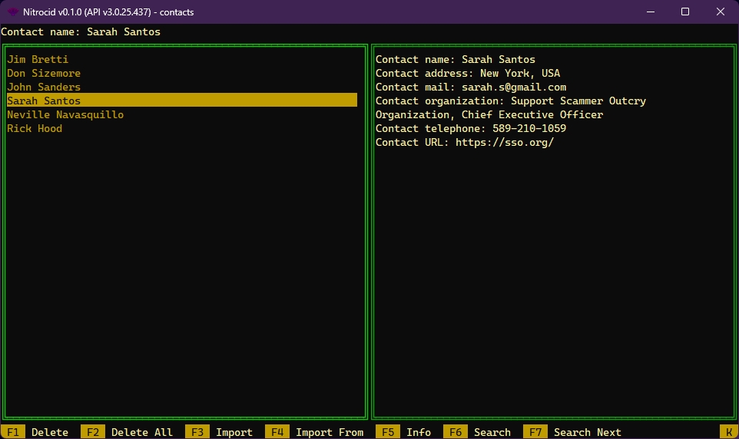Maximize the Nitrocid window
Viewport: 739px width, 439px height.
click(684, 12)
